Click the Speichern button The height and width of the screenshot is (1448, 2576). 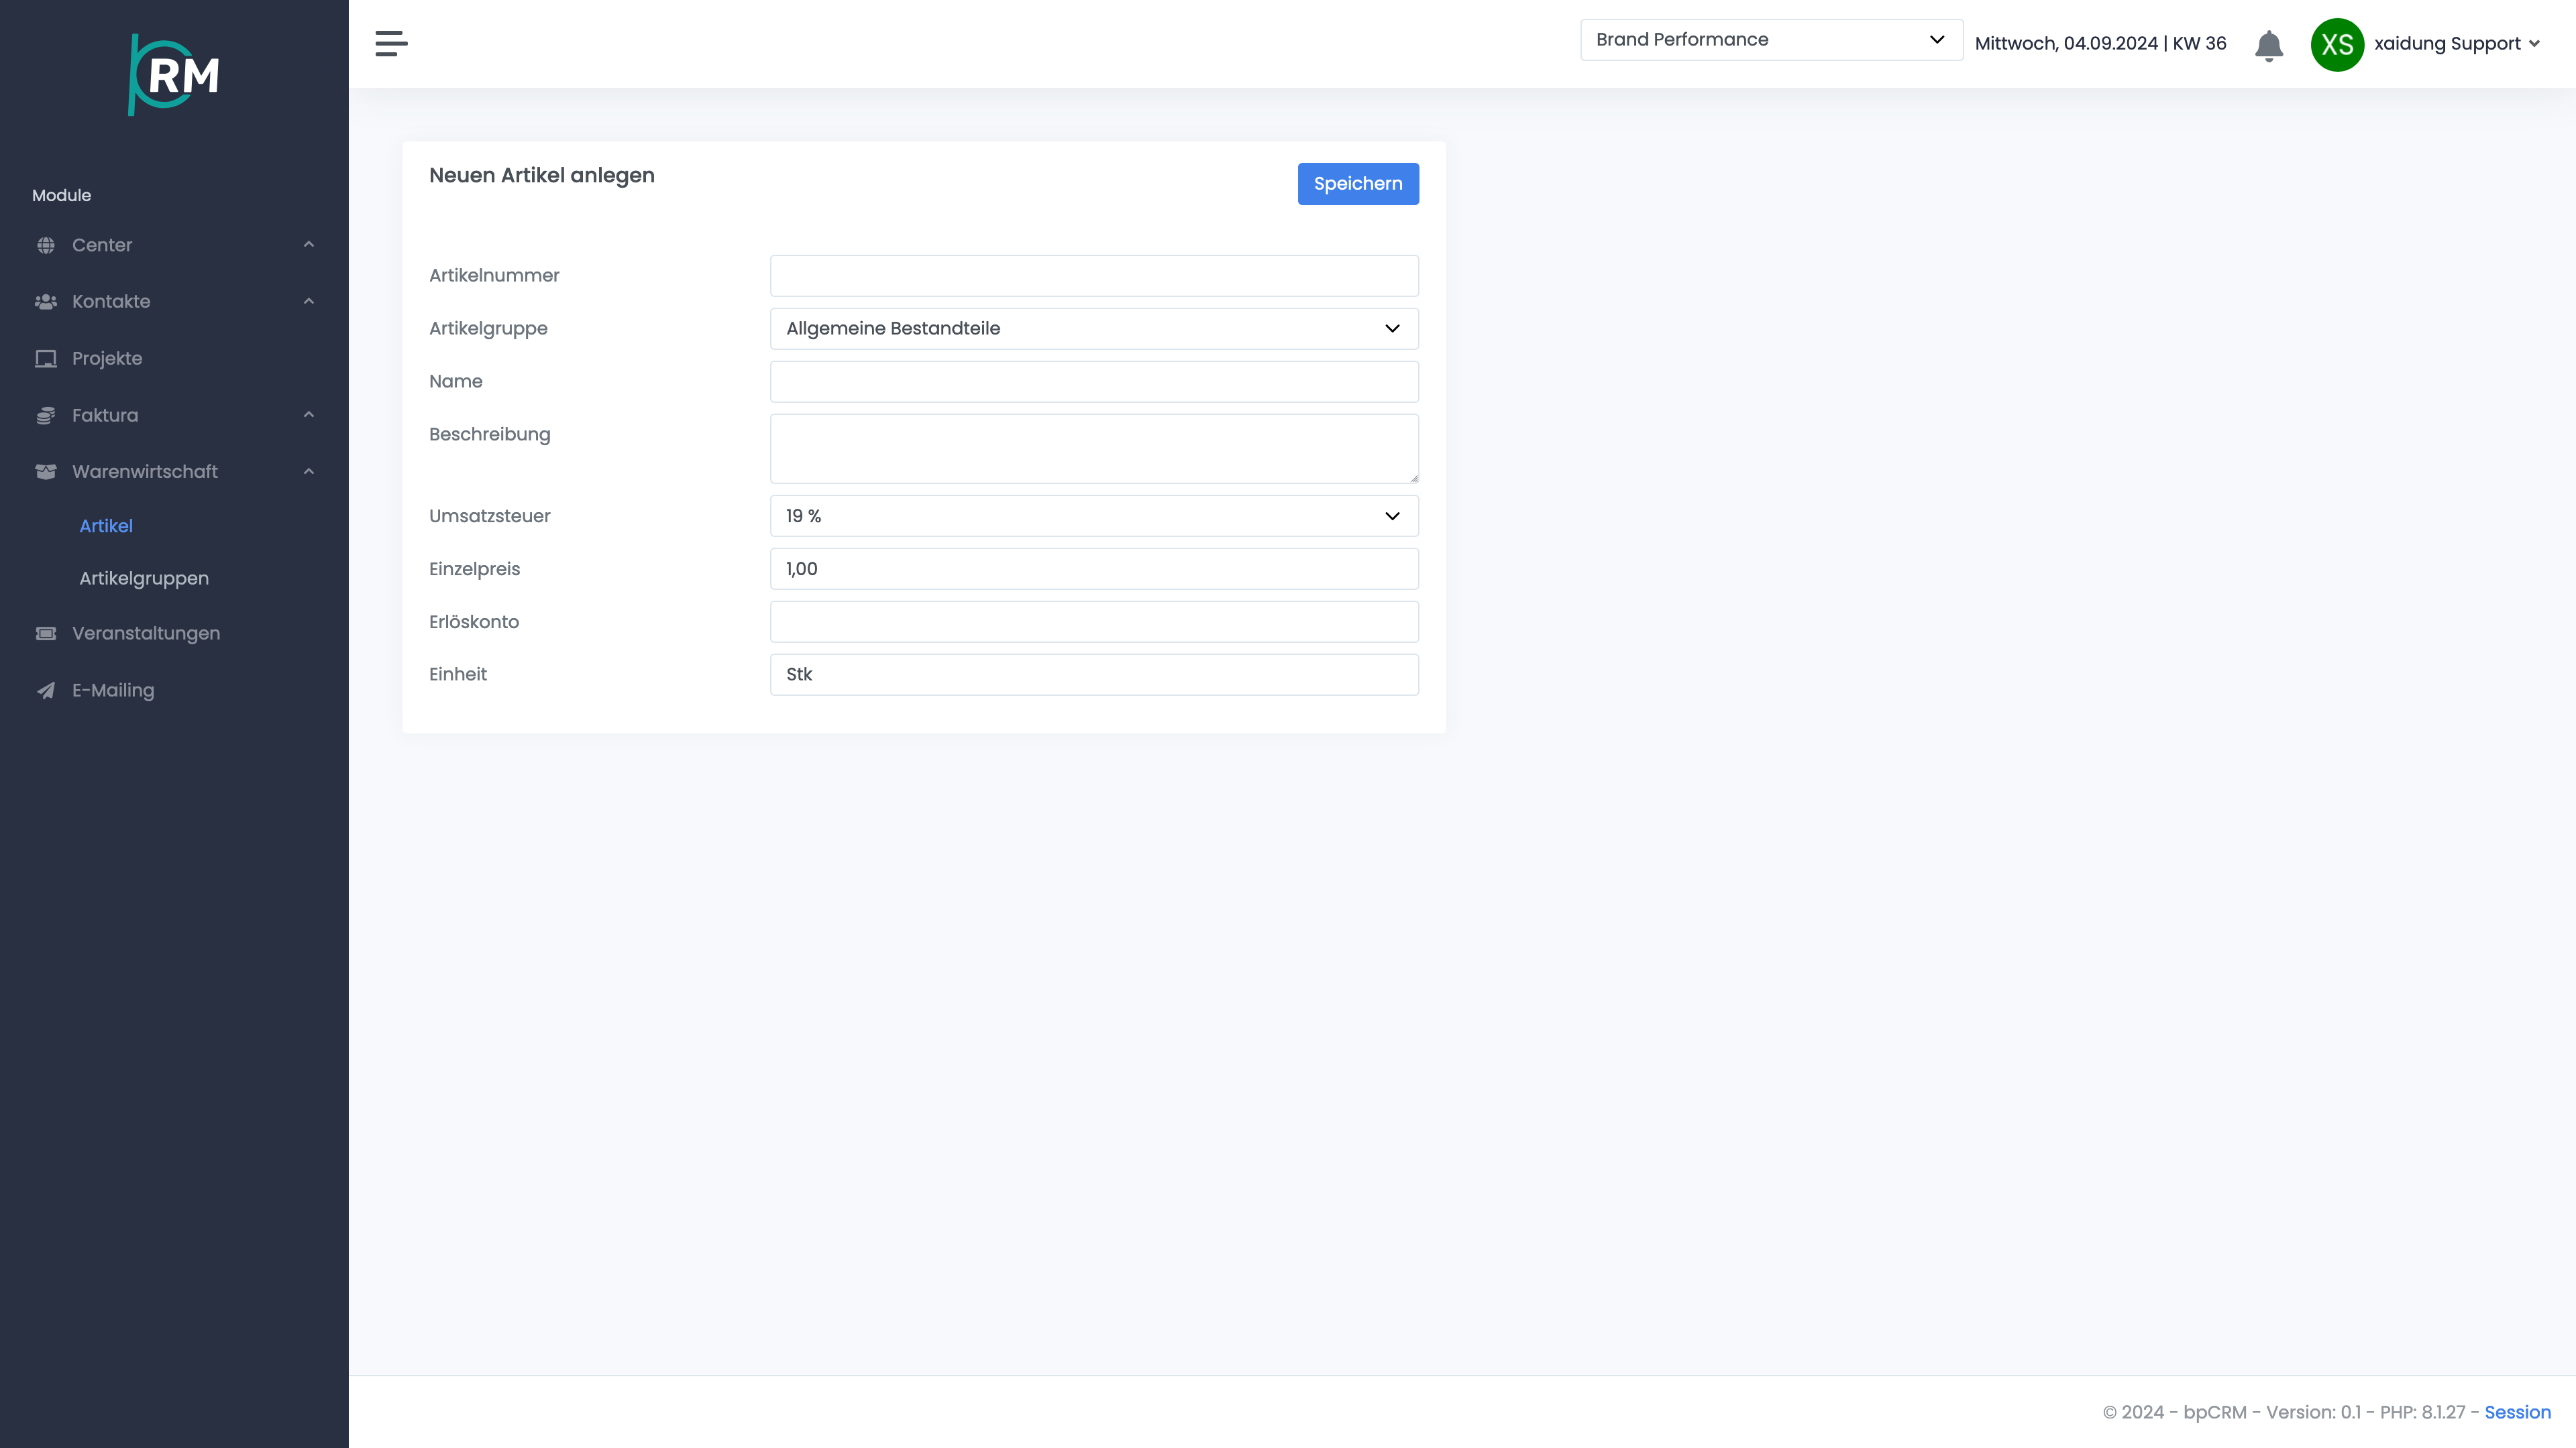(1358, 184)
